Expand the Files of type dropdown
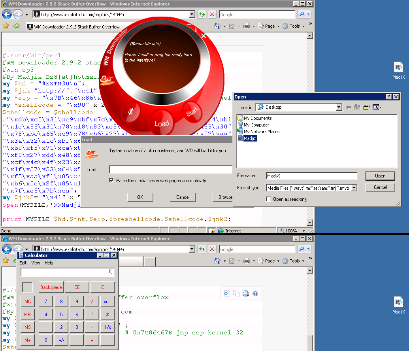The height and width of the screenshot is (351, 409). click(354, 188)
